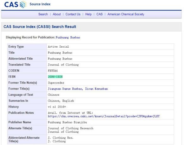Click Publisher Name value Fuzhuang Xuebao Bianjibu
184x145 pixels.
(67, 122)
